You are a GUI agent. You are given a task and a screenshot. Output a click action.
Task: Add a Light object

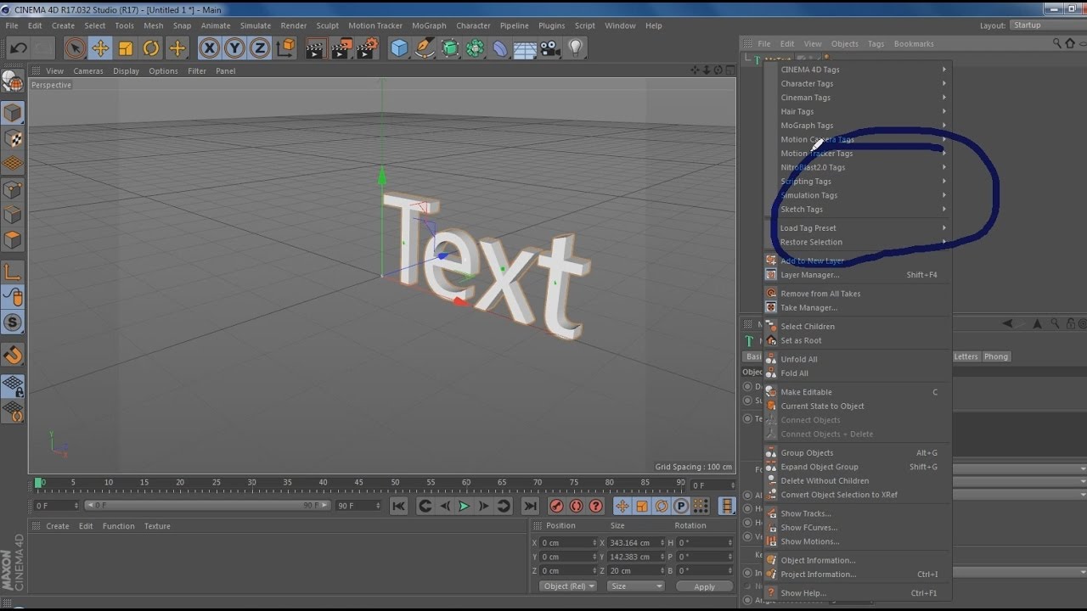point(576,48)
